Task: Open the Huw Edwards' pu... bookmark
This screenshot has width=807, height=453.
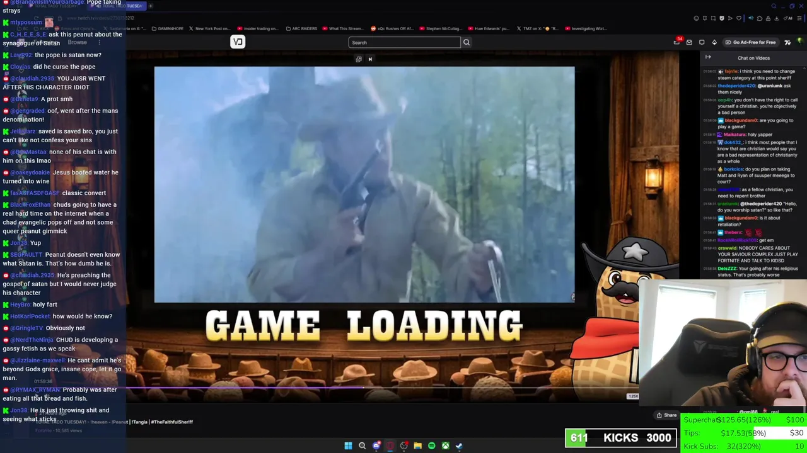Action: point(489,28)
